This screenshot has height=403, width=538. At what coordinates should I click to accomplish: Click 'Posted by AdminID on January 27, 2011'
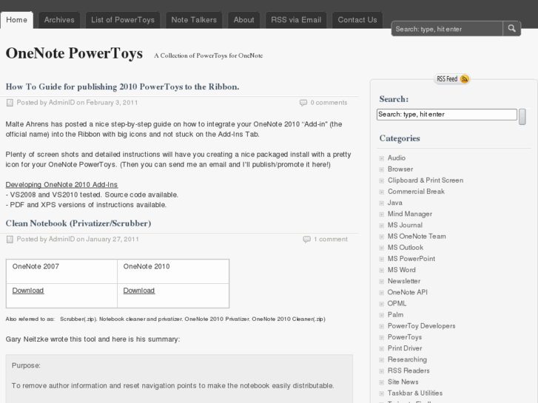[x=78, y=239]
